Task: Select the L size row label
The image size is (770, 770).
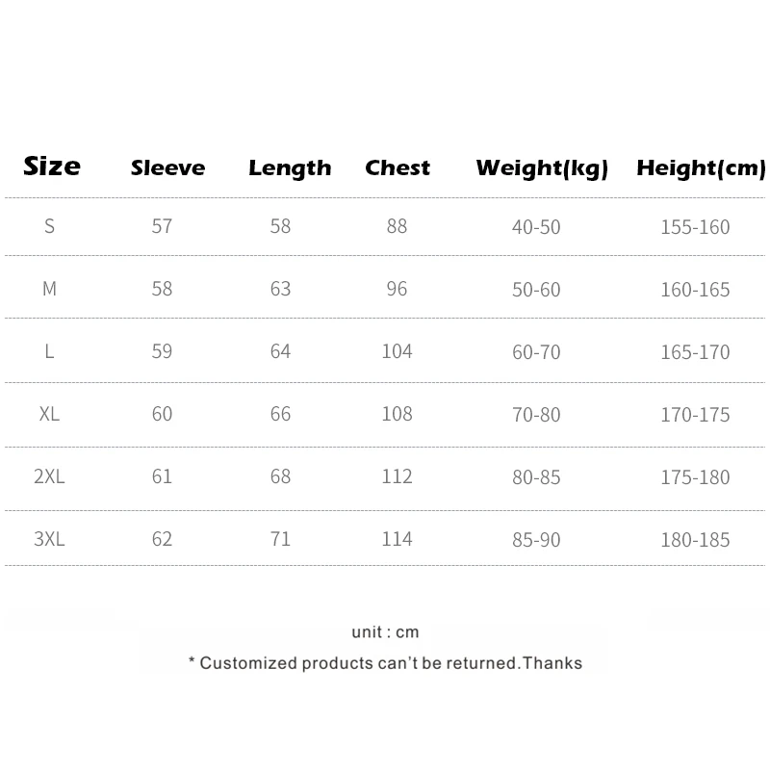Action: point(50,351)
